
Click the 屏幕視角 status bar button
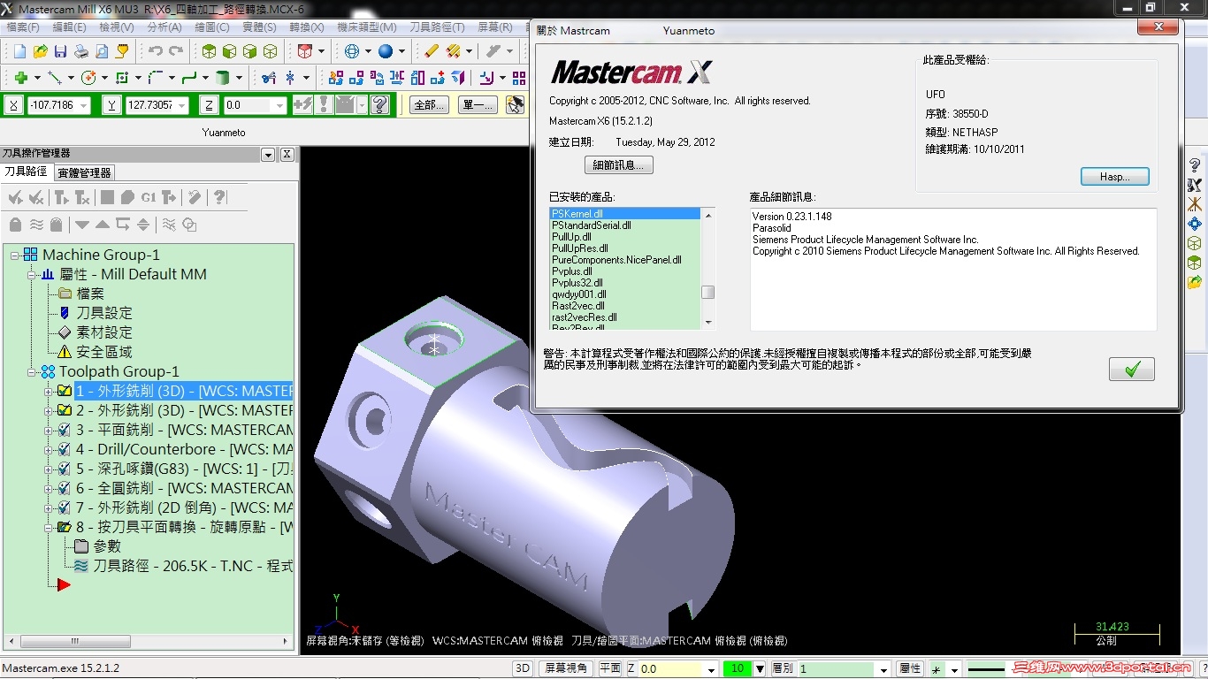tap(566, 668)
